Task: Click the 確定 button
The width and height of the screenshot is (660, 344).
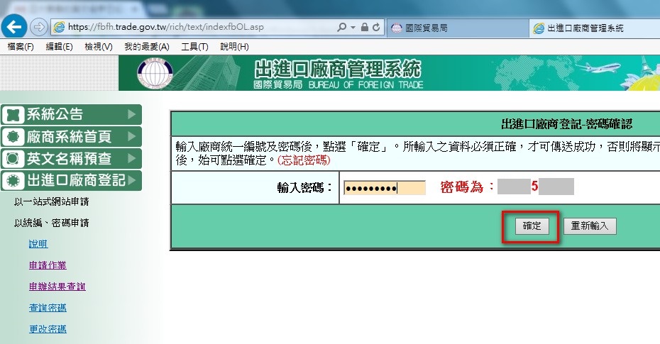Action: 532,226
